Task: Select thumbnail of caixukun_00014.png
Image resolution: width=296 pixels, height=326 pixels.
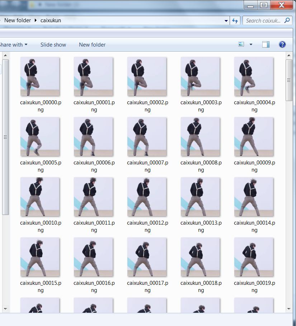Action: pyautogui.click(x=254, y=197)
